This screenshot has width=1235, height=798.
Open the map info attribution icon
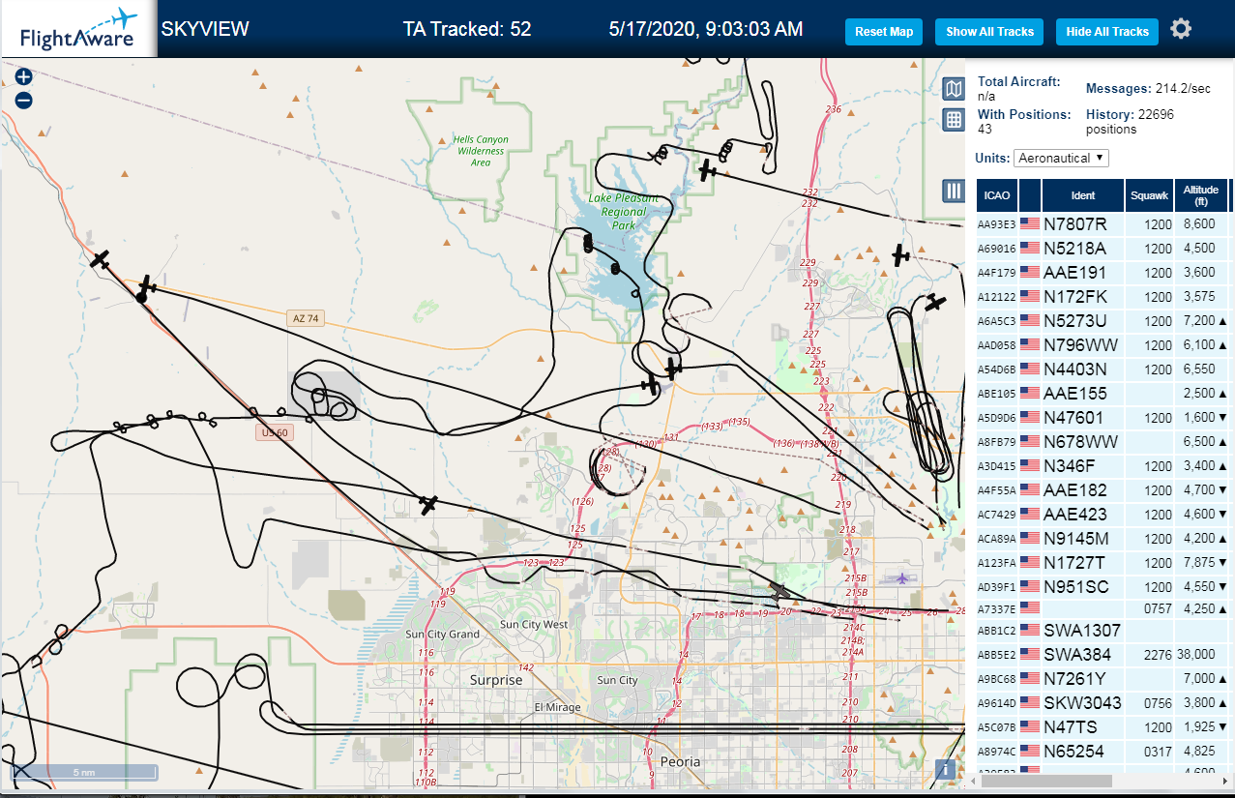pos(947,770)
